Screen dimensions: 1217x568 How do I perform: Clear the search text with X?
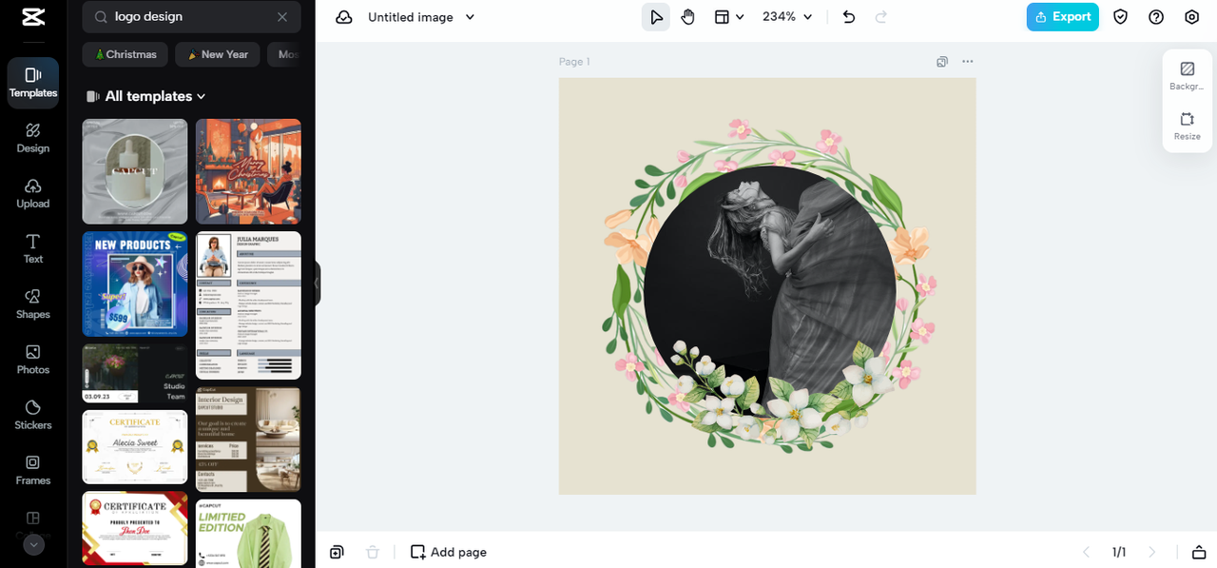[282, 17]
